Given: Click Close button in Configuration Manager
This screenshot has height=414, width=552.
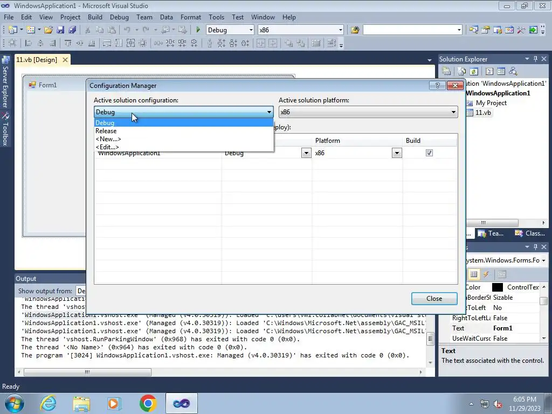Looking at the screenshot, I should 434,299.
